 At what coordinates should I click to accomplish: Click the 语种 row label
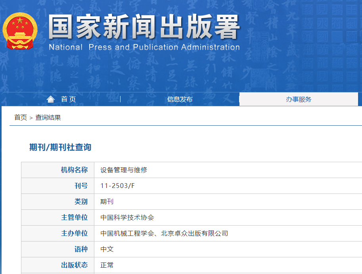[x=81, y=249]
